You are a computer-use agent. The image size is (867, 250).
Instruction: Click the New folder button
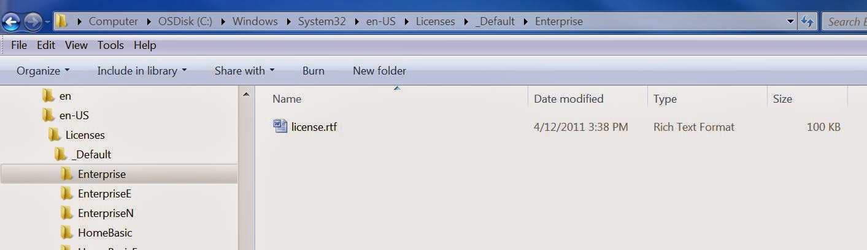click(379, 71)
